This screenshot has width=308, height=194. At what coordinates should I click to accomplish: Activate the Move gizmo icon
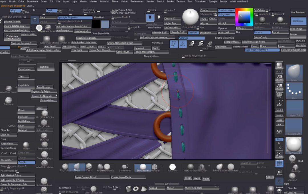coord(200,44)
